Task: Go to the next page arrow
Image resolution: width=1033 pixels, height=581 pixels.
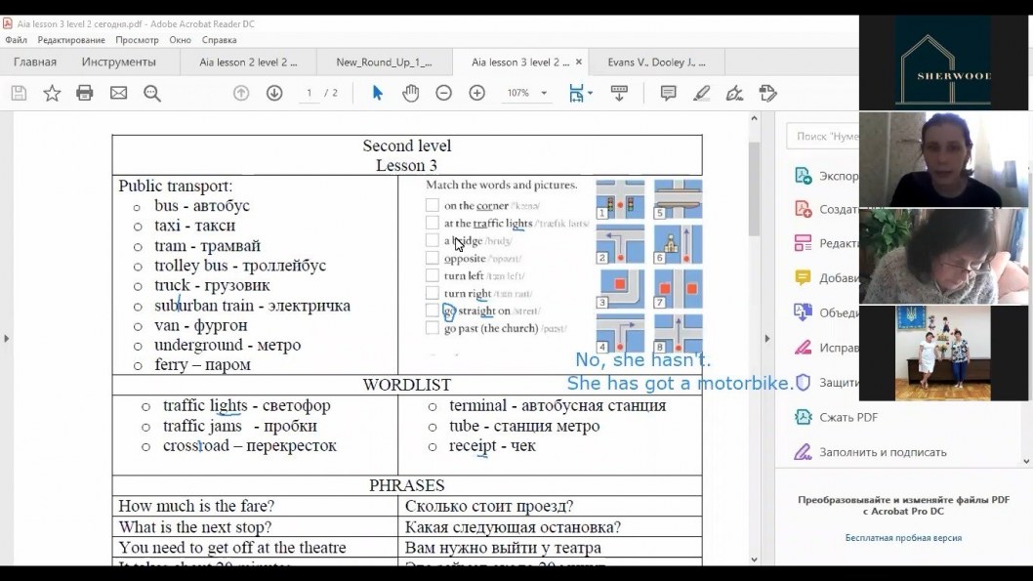Action: 274,93
